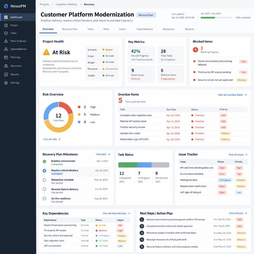This screenshot has width=254, height=254.
Task: Click step 1 number badge in Action Plan
Action: point(142,219)
